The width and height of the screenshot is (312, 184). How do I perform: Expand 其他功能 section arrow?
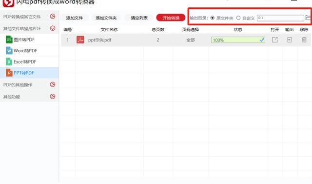[53, 96]
